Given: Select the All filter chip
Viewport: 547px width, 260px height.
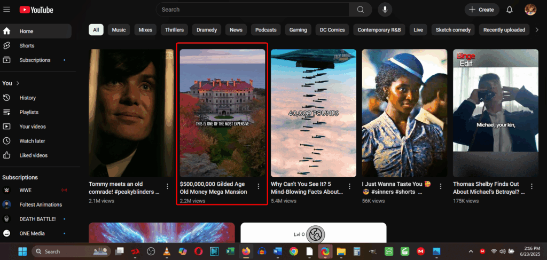Looking at the screenshot, I should (x=96, y=29).
